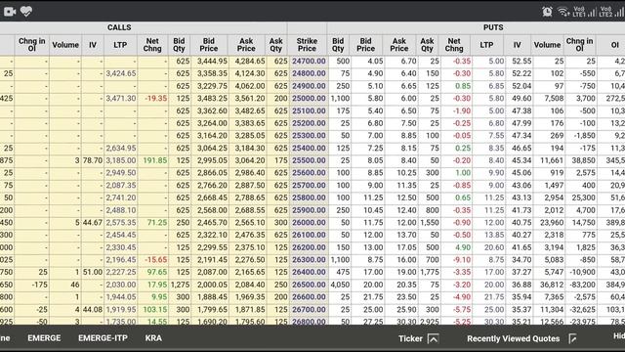
Task: Click the calls Net Chng column header
Action: click(x=152, y=45)
